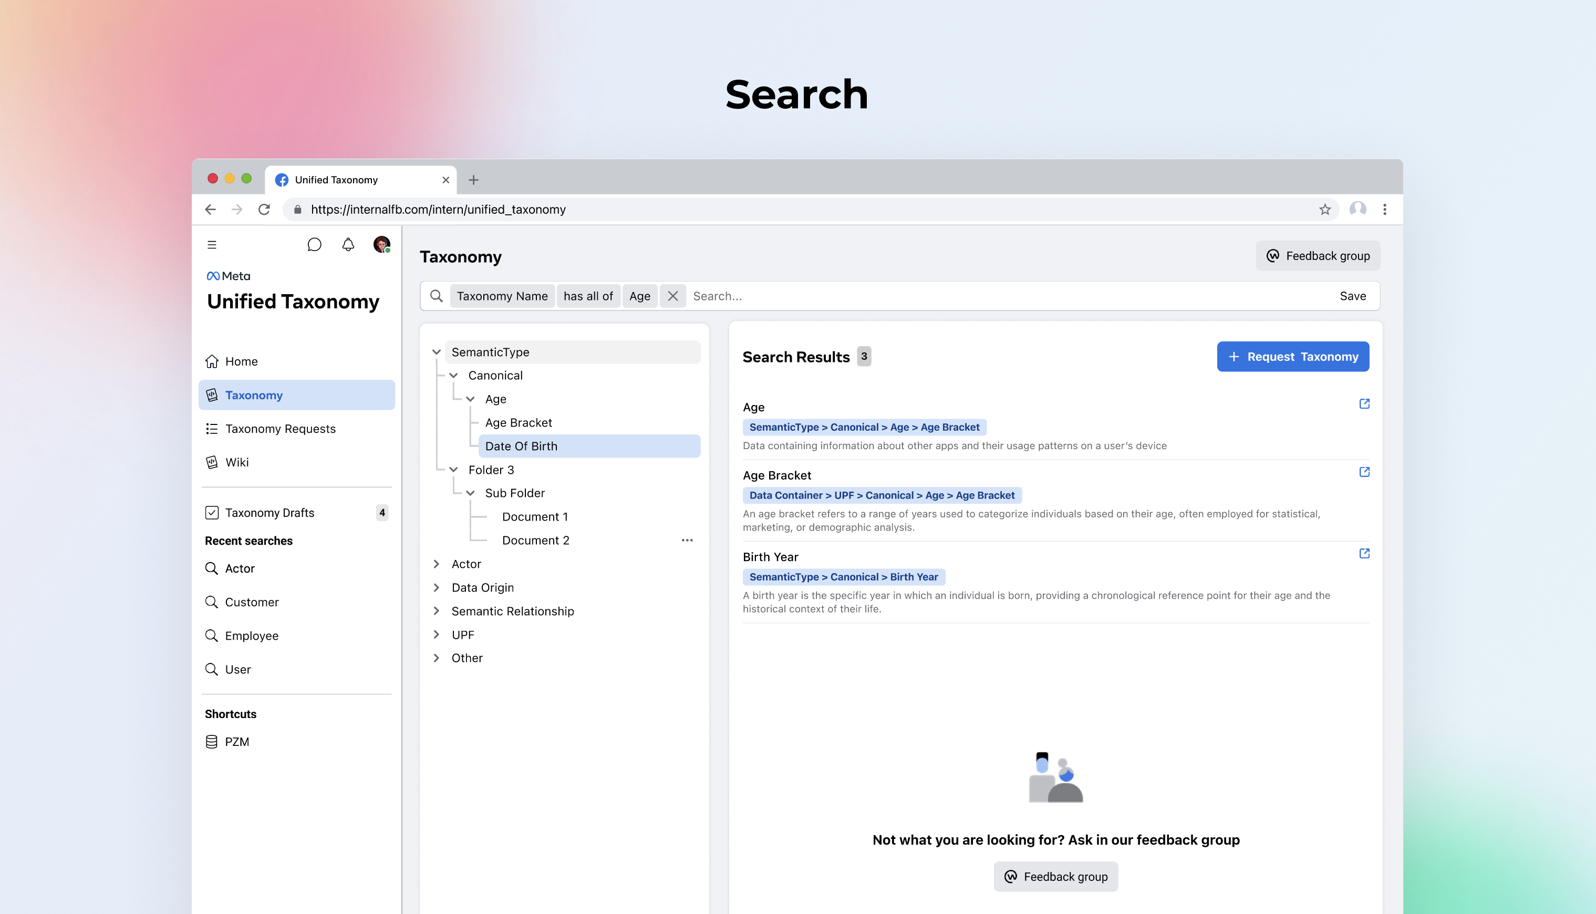Rerun recent search User

pyautogui.click(x=296, y=670)
